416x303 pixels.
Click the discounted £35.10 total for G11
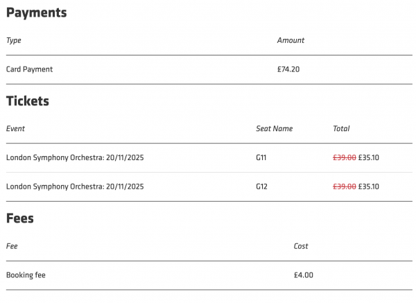click(369, 157)
